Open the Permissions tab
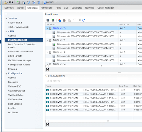 pyautogui.click(x=46, y=8)
